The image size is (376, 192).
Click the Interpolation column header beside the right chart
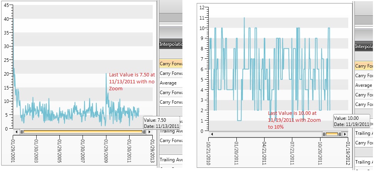tap(364, 46)
